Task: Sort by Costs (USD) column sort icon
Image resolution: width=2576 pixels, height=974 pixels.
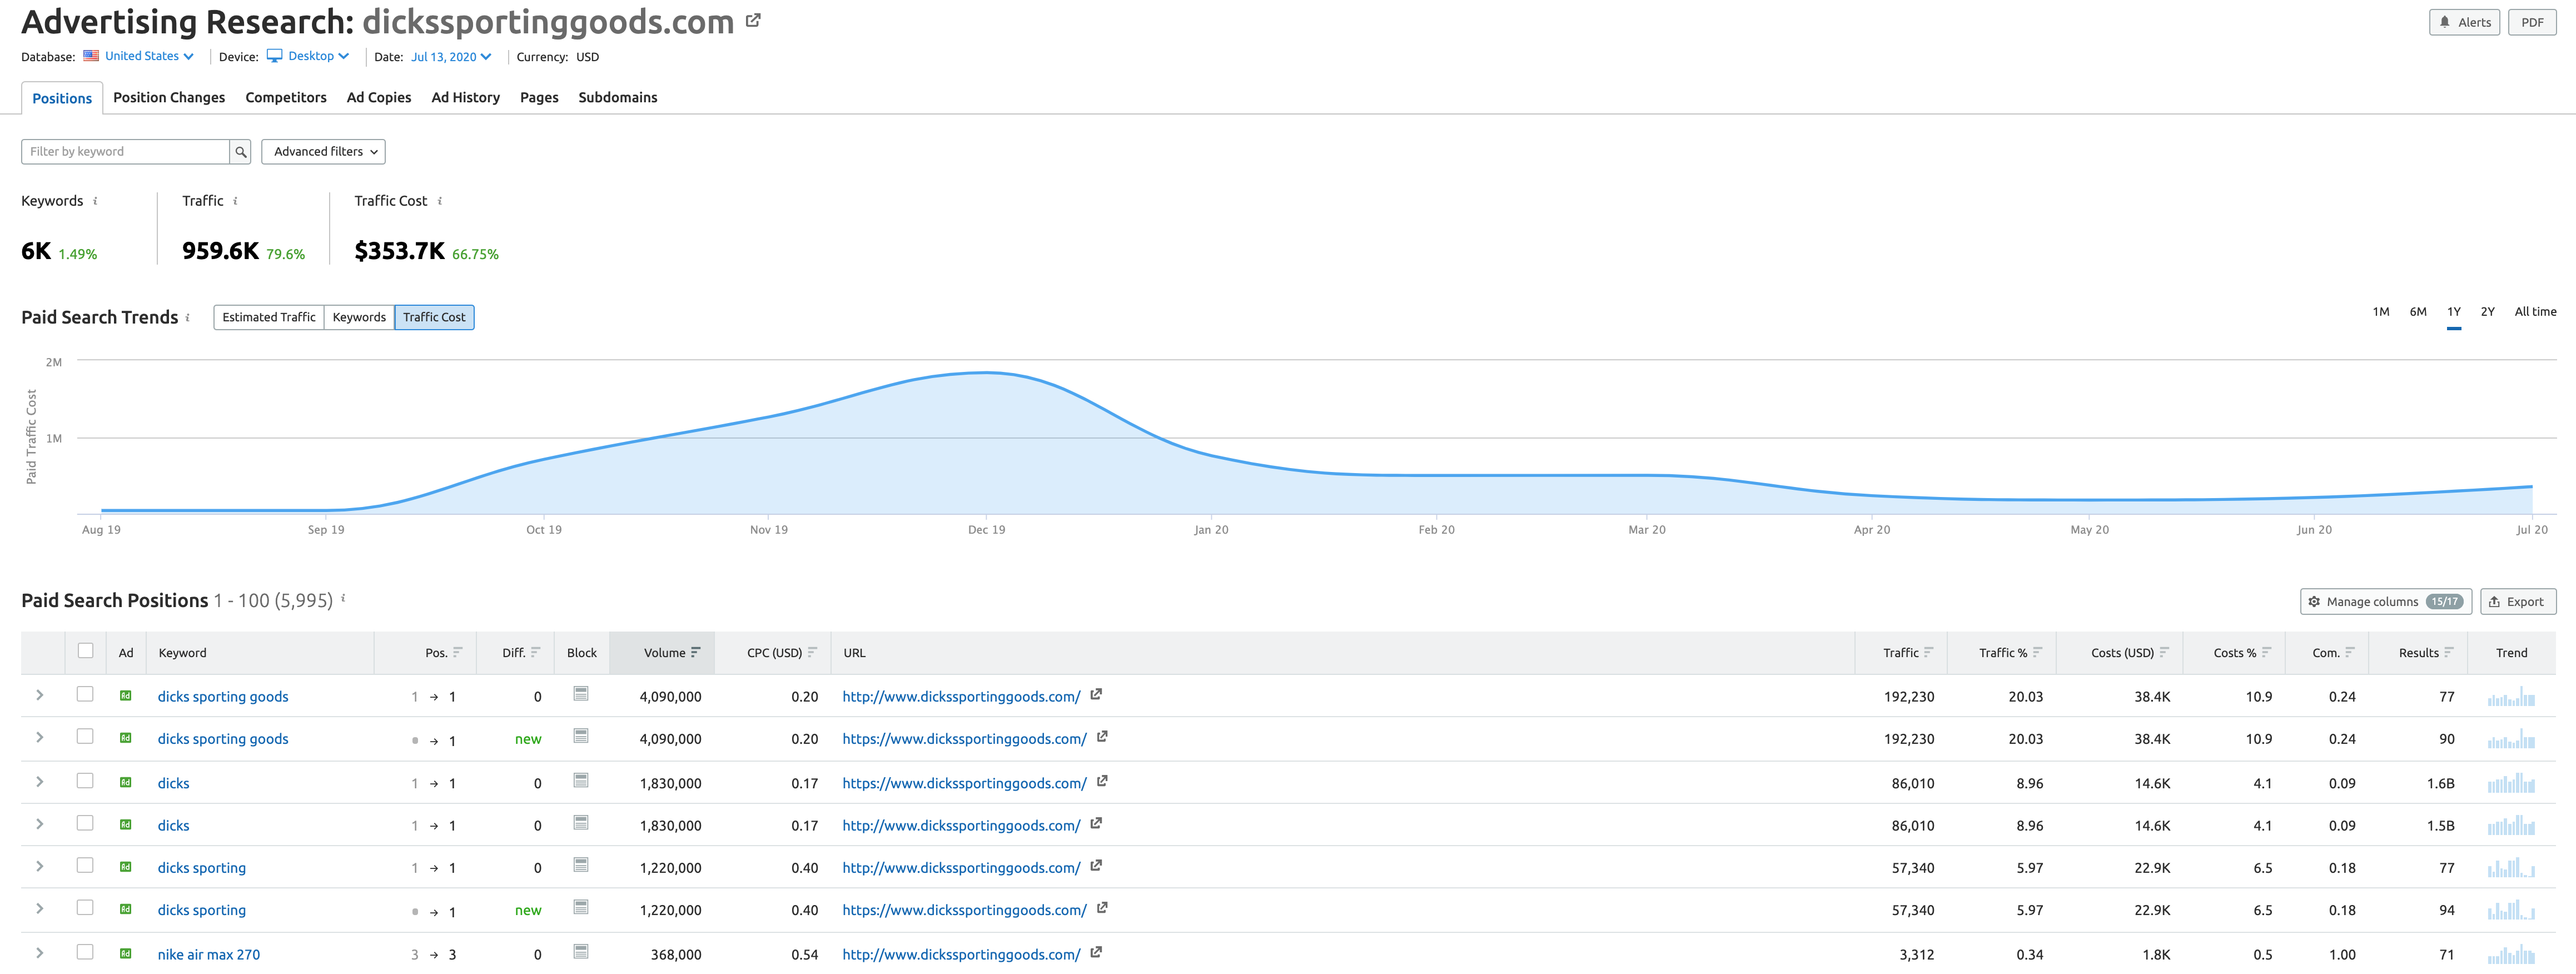Action: tap(2164, 652)
